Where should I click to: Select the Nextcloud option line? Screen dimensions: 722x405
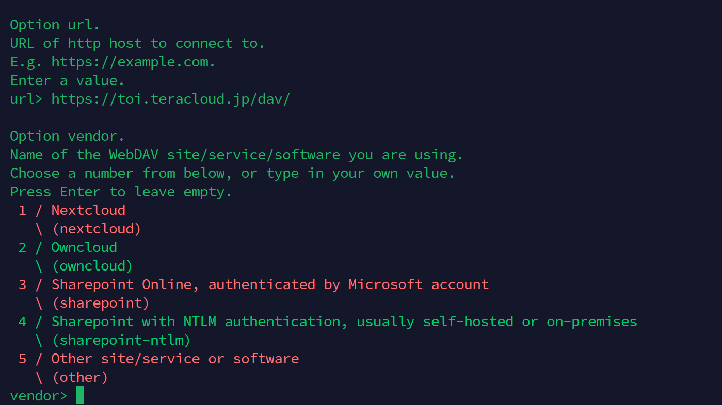coord(88,210)
